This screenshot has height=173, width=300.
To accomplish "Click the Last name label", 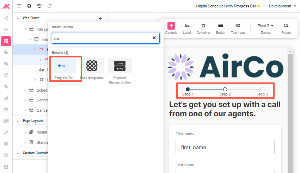I will click(x=185, y=165).
